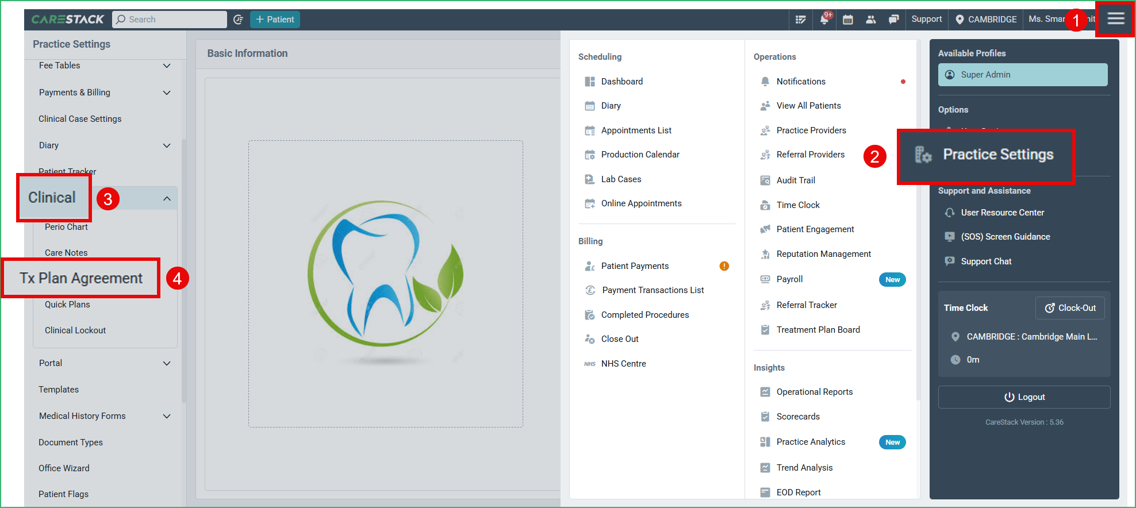This screenshot has width=1136, height=508.
Task: Open the hamburger main menu icon
Action: 1115,19
